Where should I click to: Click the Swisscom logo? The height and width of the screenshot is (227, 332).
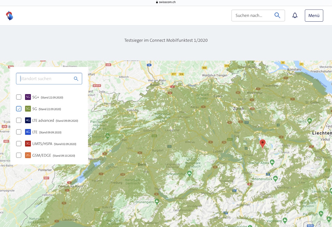tap(10, 16)
